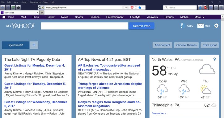Viewport: 224px width, 118px height.
Task: Open the Help menu
Action: (53, 2)
